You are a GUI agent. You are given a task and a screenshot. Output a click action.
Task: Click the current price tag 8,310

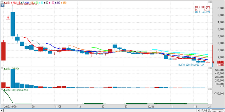tap(221, 62)
